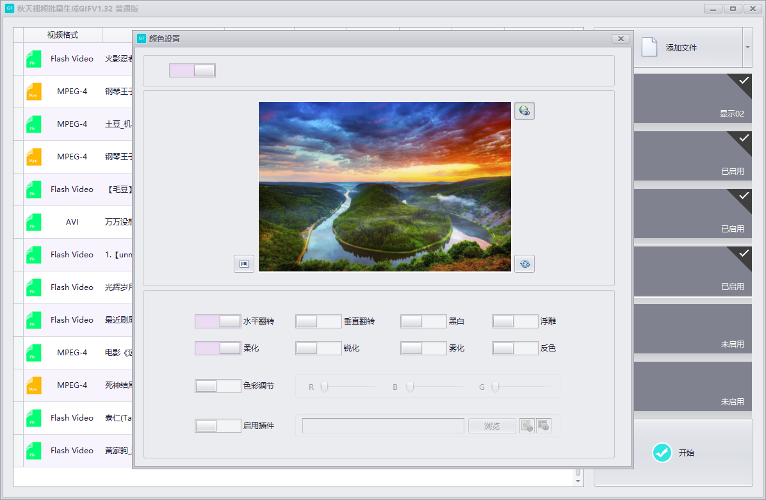The image size is (766, 500).
Task: Click the MPEG-4 cell in the 土豆_机 row
Action: [x=72, y=124]
